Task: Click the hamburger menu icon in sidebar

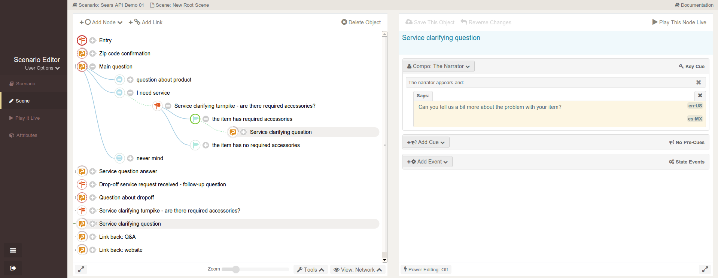Action: click(13, 250)
